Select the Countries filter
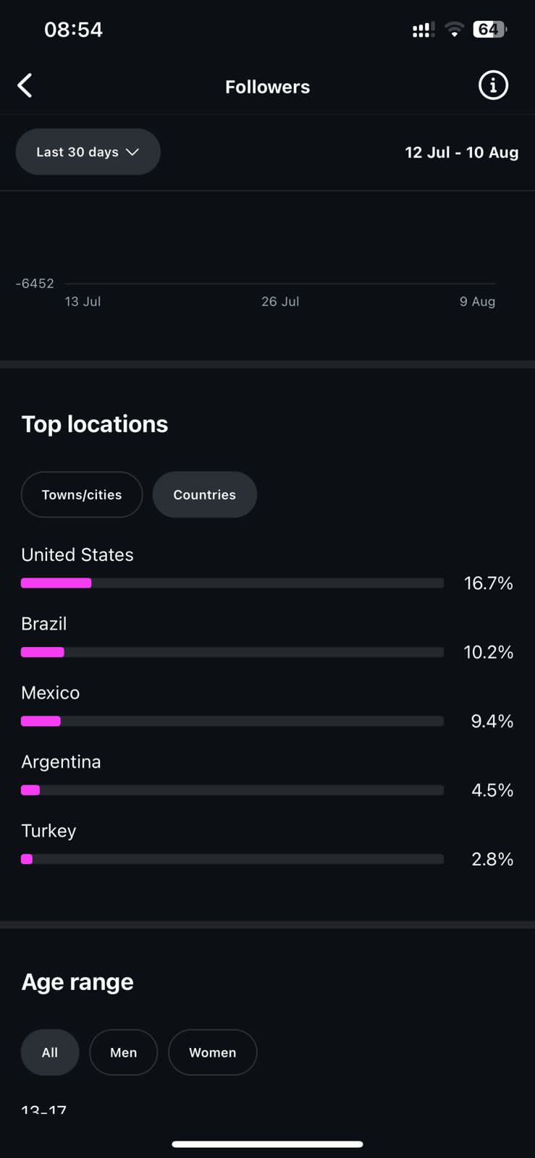Viewport: 535px width, 1158px height. click(x=204, y=495)
